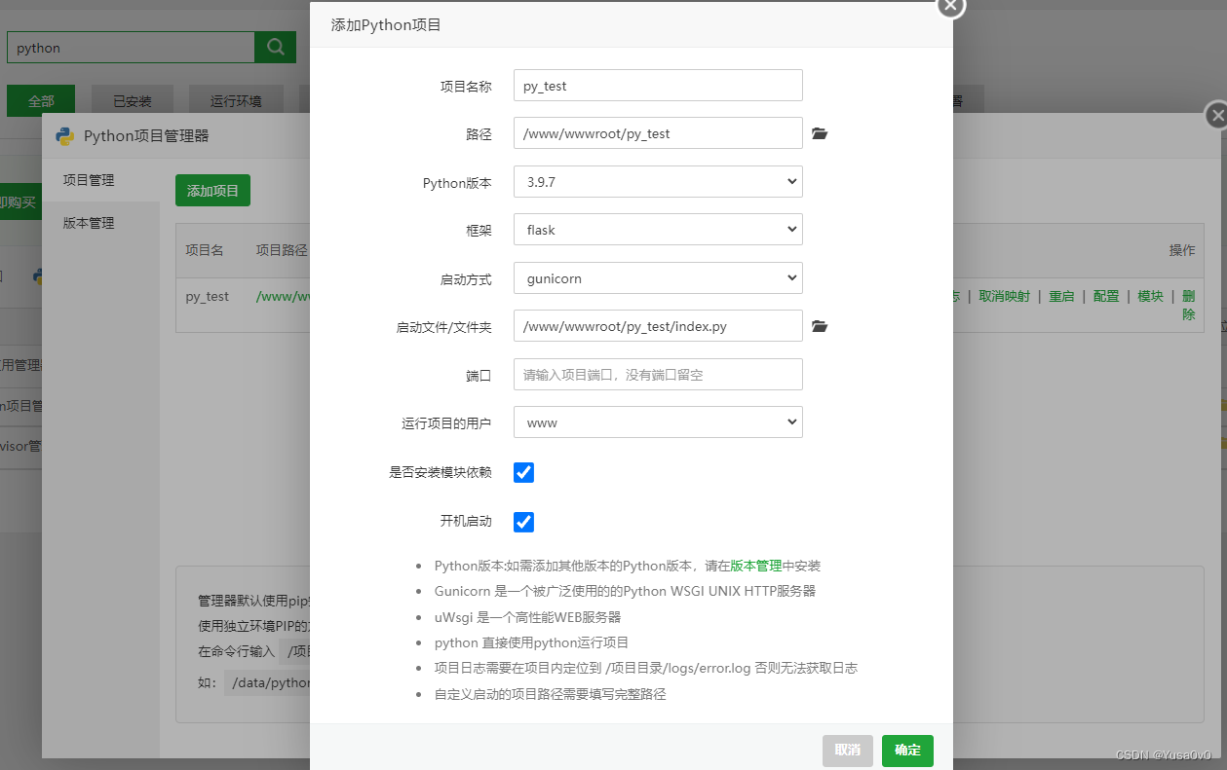Screen dimensions: 1227x770
Task: Click the 添加Python项目 dialog title
Action: tap(386, 24)
